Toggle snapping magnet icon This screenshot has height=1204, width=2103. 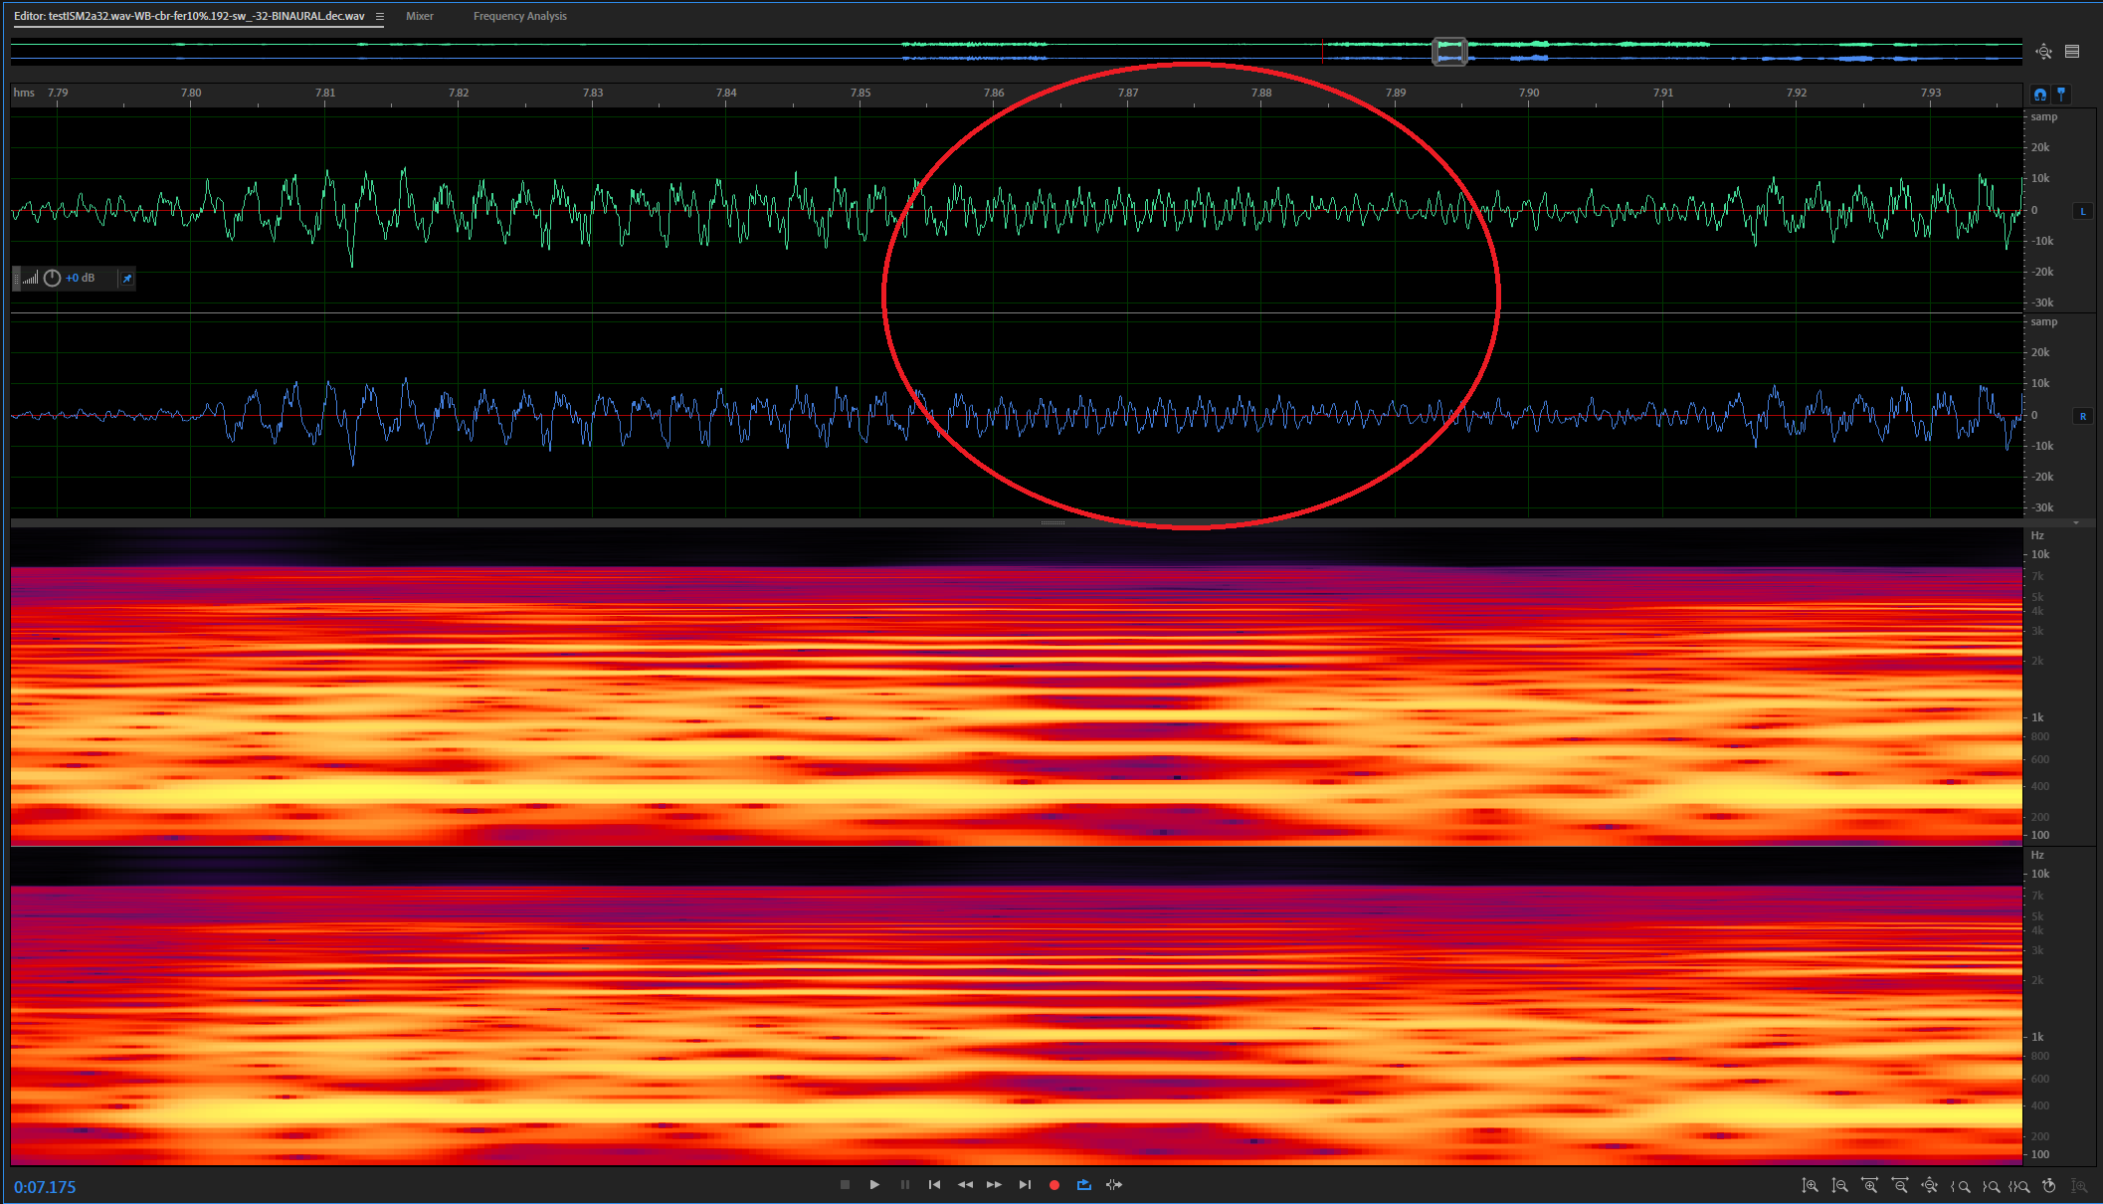coord(2040,95)
